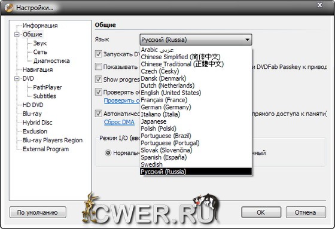This screenshot has height=229, width=335.
Task: Collapse the DVD tree node
Action: [17, 78]
